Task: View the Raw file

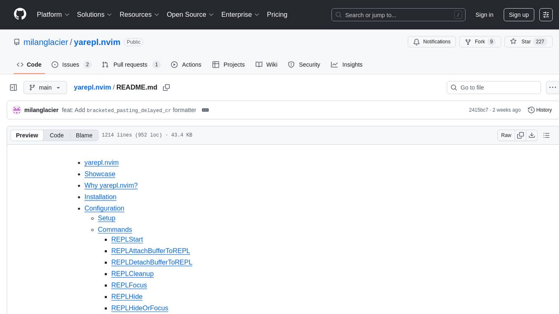Action: (506, 135)
